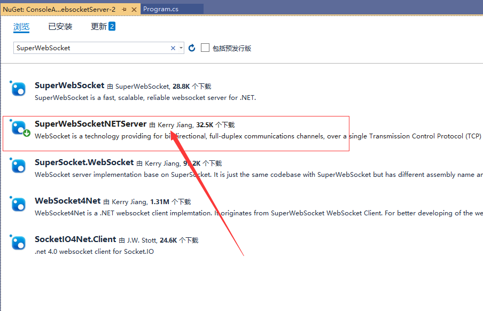Screen dimensions: 483x311
Task: Select the SuperWebSocket package entry
Action: coord(69,85)
